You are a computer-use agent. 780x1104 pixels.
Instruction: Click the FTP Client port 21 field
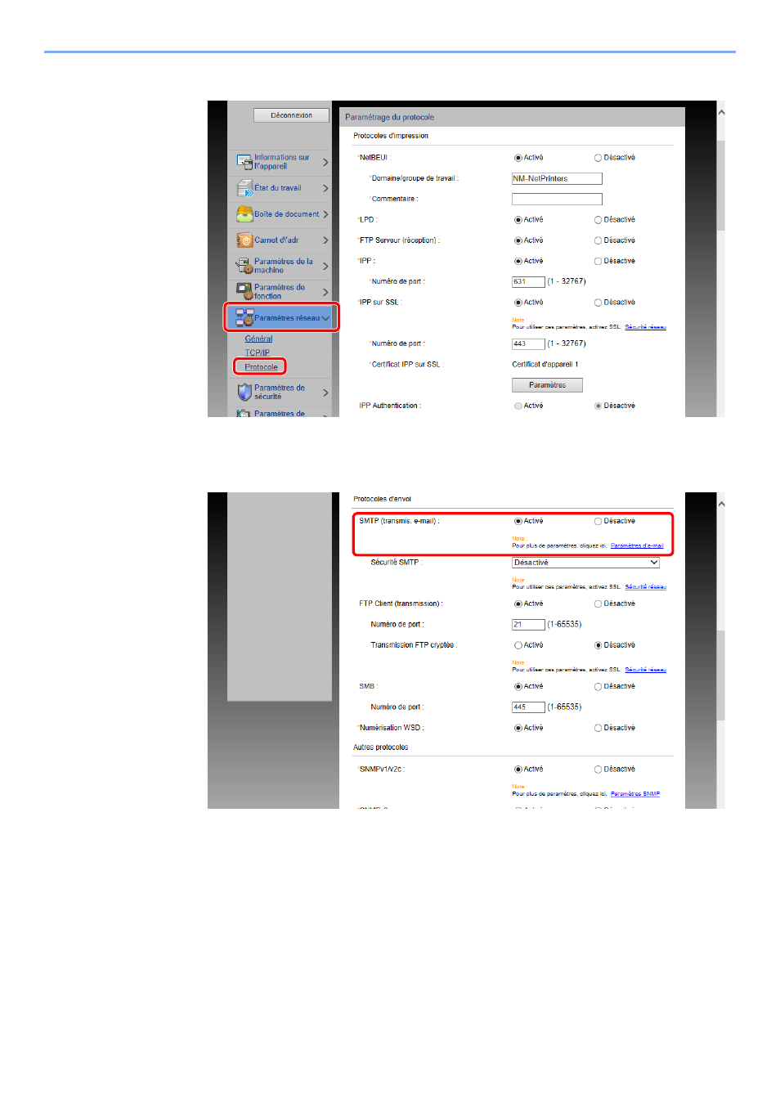pyautogui.click(x=528, y=624)
